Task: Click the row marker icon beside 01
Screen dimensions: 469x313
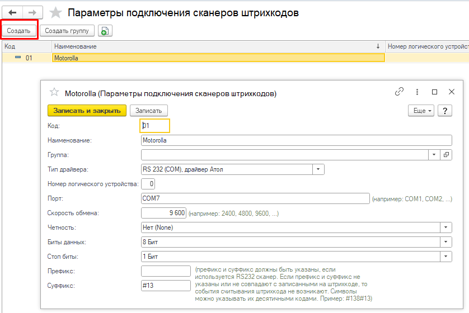Action: [x=18, y=58]
